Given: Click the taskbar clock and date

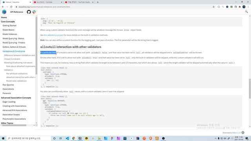Looking at the screenshot, I should [239, 138].
